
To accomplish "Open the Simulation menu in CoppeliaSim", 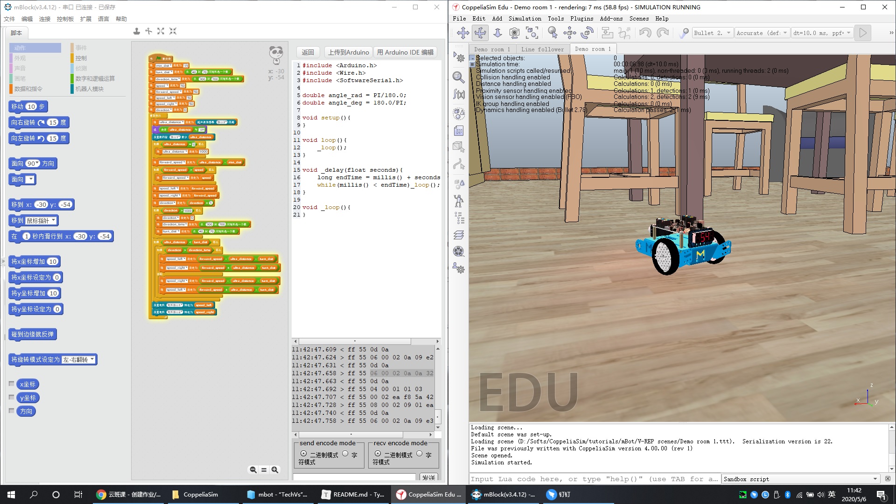I will [525, 19].
